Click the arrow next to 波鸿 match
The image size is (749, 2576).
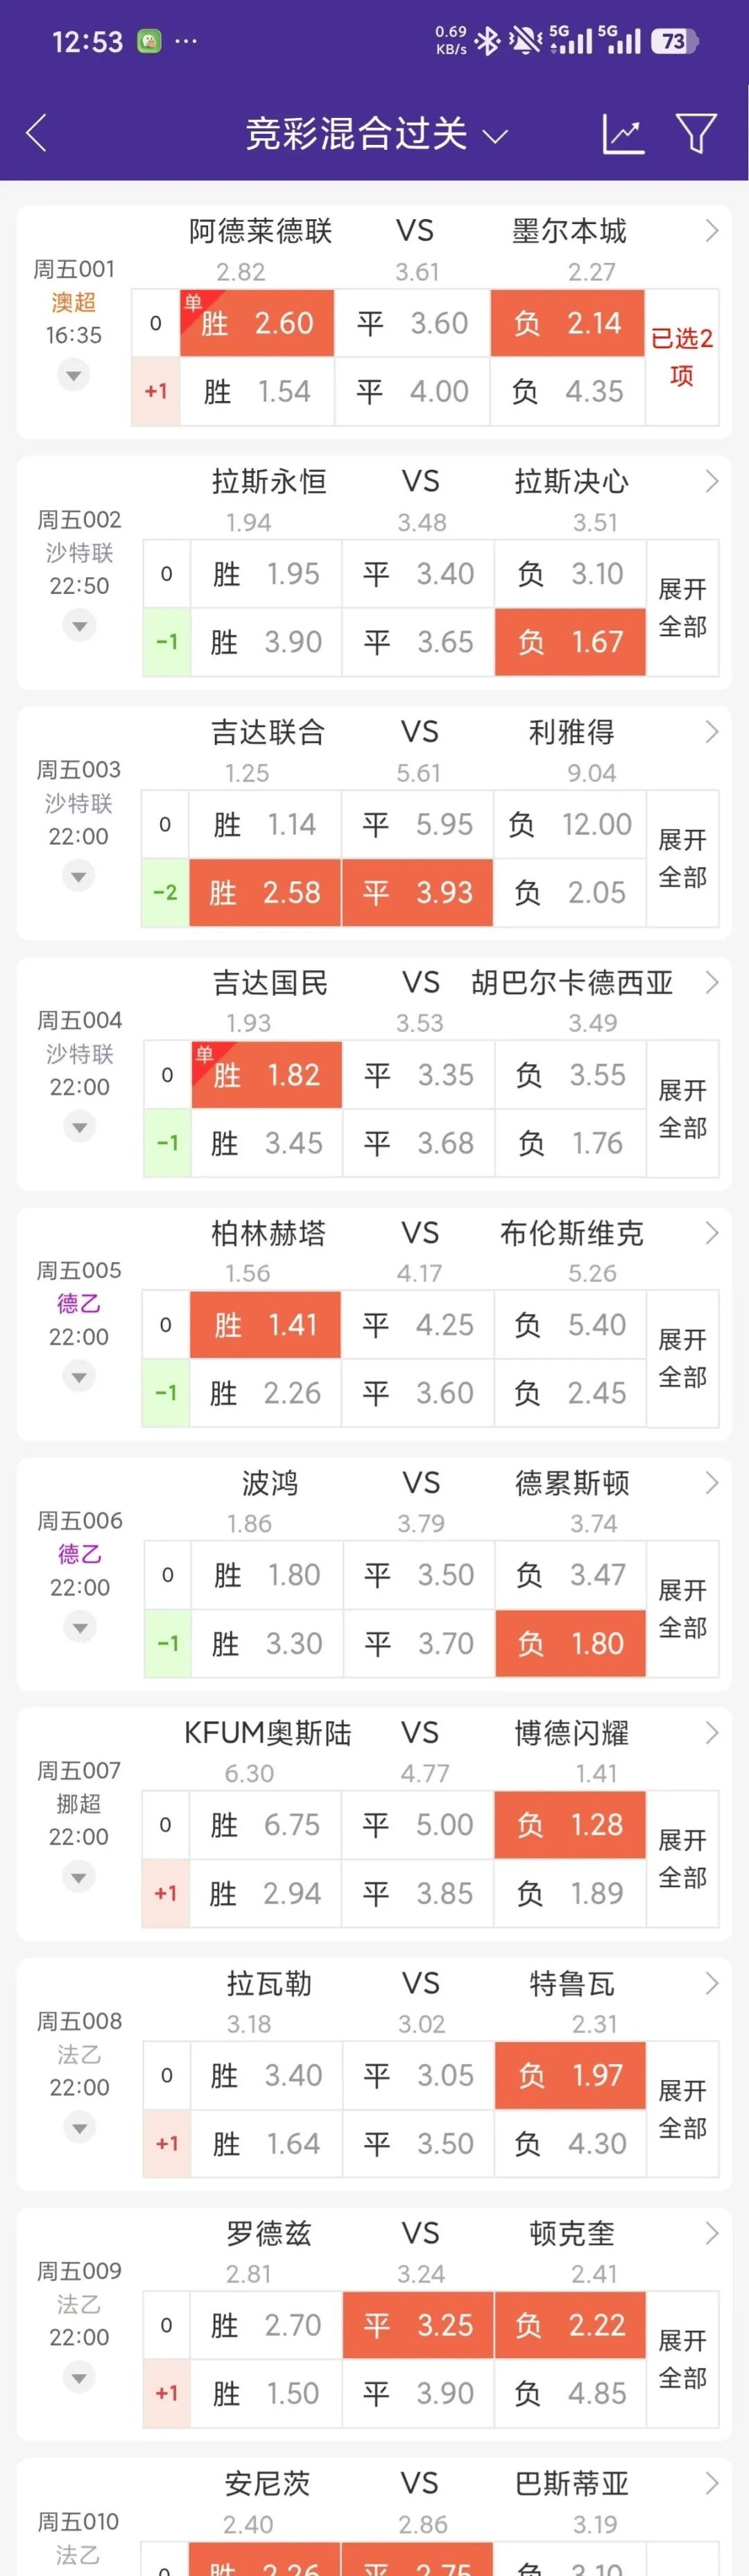click(712, 1483)
